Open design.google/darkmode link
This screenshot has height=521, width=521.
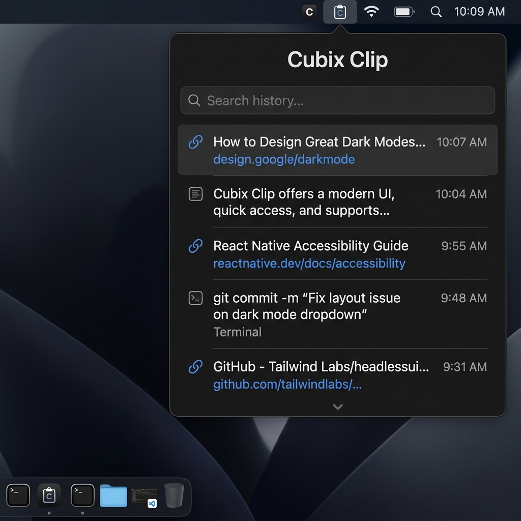[284, 159]
